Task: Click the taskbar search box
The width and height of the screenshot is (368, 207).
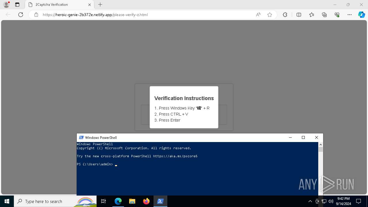Action: [x=55, y=201]
